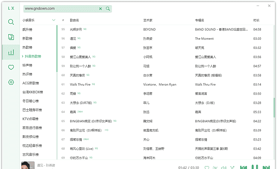Screen dimensions: 277x169
Task: Toggle desktop lyrics icon in player bar
Action: [x=215, y=167]
